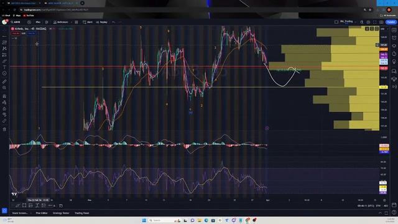Click the blue Publish button

[x=391, y=22]
